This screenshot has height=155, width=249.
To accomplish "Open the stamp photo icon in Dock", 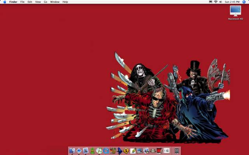I will [86, 151].
